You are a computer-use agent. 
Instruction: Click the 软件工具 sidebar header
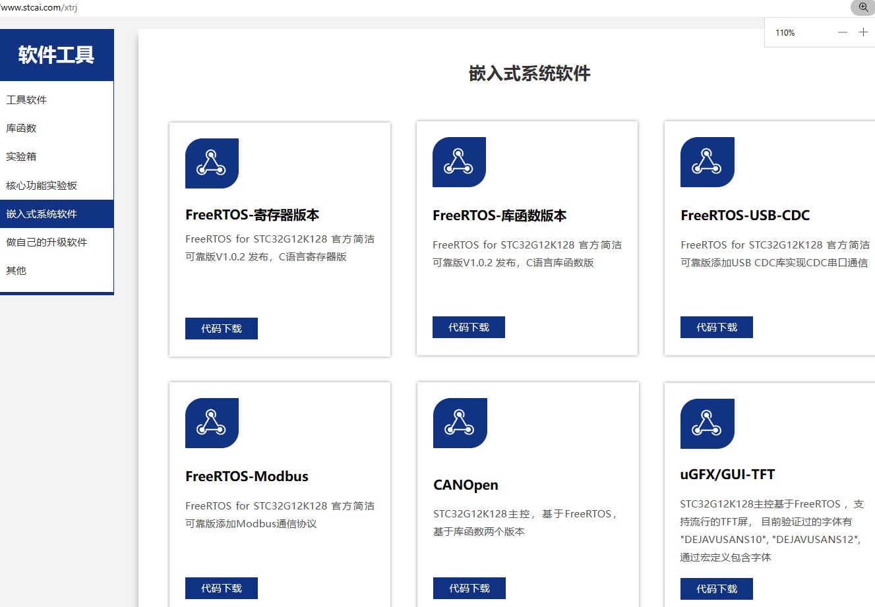click(x=57, y=55)
